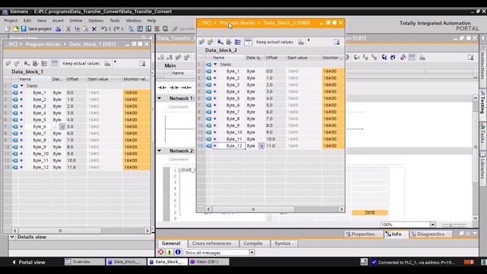Open the Edit menu
The image size is (487, 274).
pyautogui.click(x=27, y=21)
